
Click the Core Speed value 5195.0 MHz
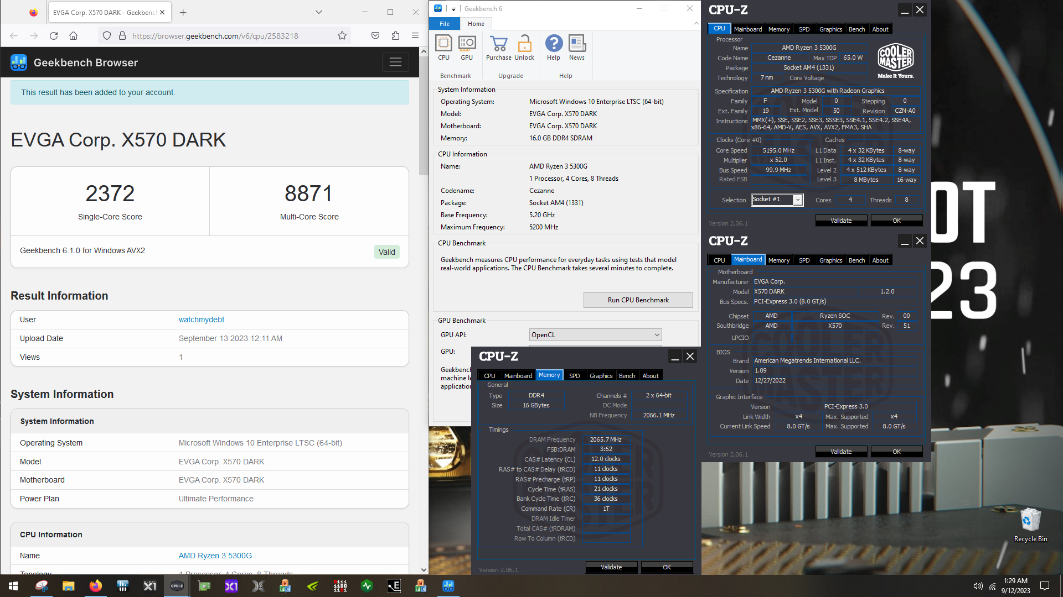tap(778, 150)
